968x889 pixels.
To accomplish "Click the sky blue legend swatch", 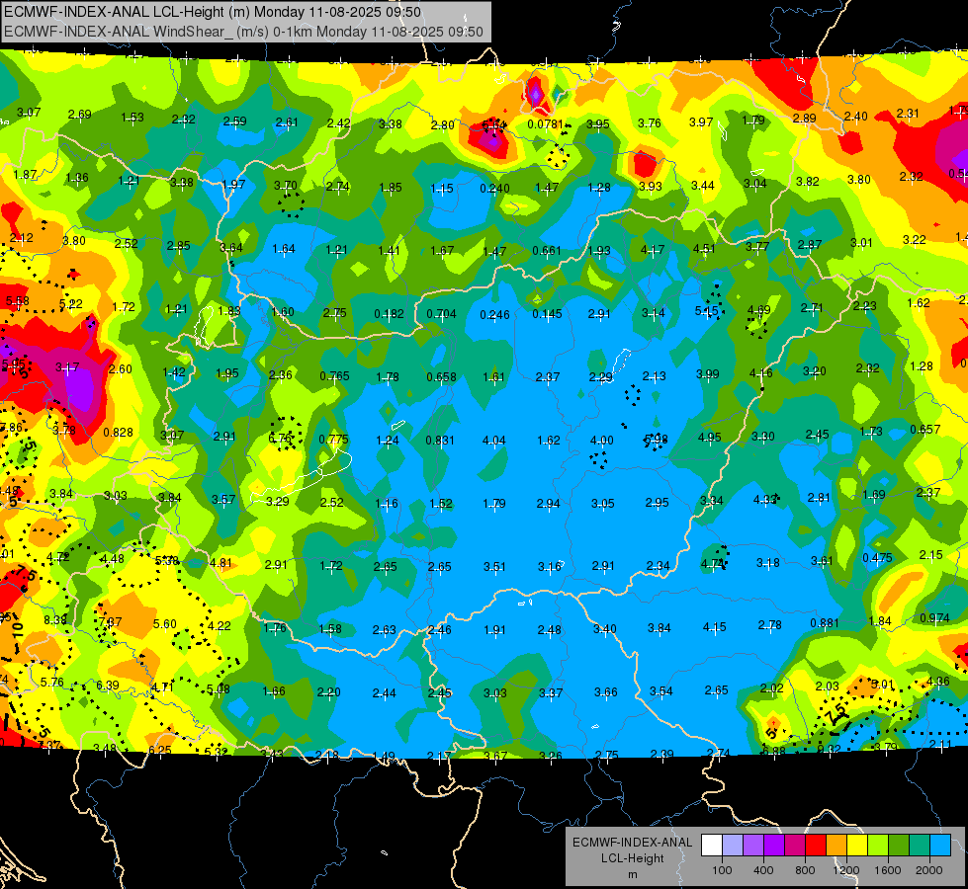I will 940,845.
